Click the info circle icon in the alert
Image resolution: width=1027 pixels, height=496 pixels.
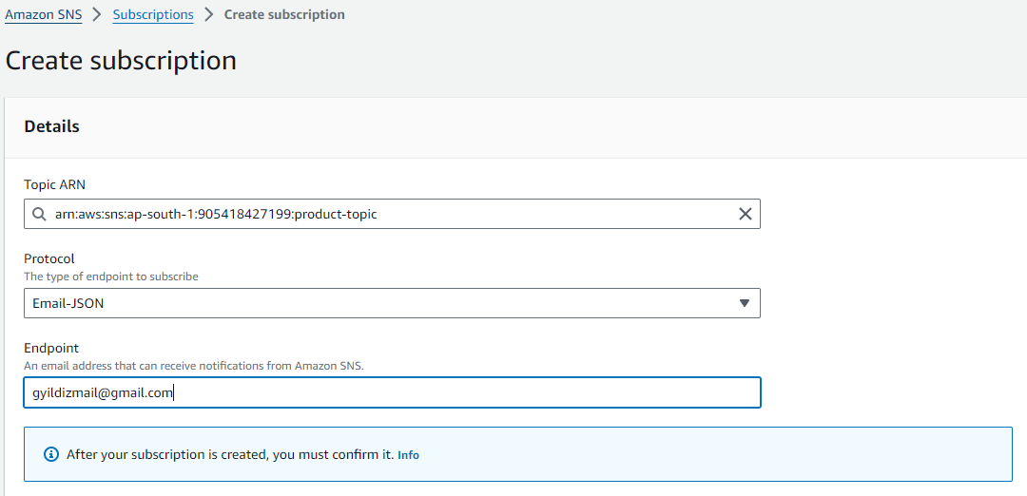[x=51, y=455]
